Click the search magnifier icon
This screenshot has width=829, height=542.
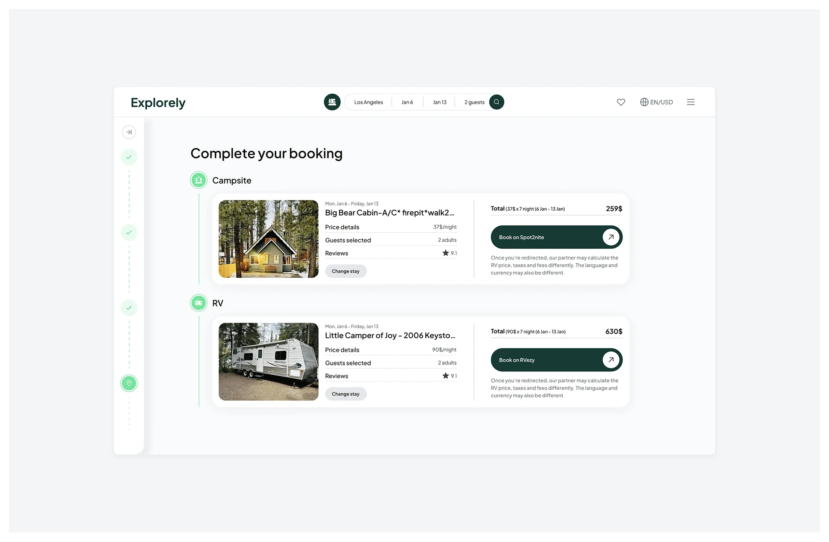coord(497,102)
